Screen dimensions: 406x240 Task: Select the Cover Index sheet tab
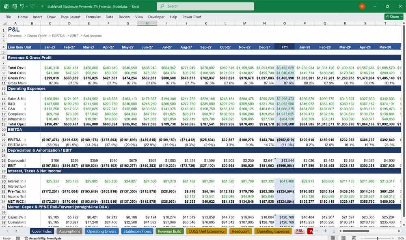(42, 231)
